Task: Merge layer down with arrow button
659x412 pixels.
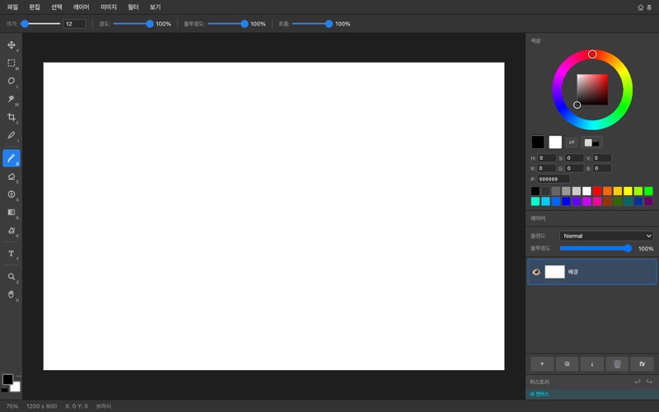Action: (x=592, y=363)
